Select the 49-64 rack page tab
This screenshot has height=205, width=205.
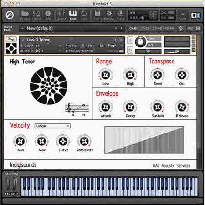(169, 28)
